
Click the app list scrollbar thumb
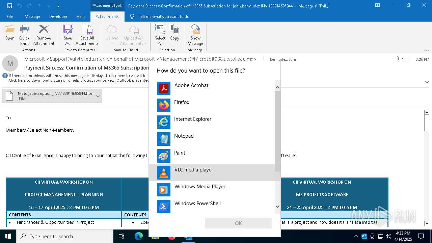coord(277,131)
